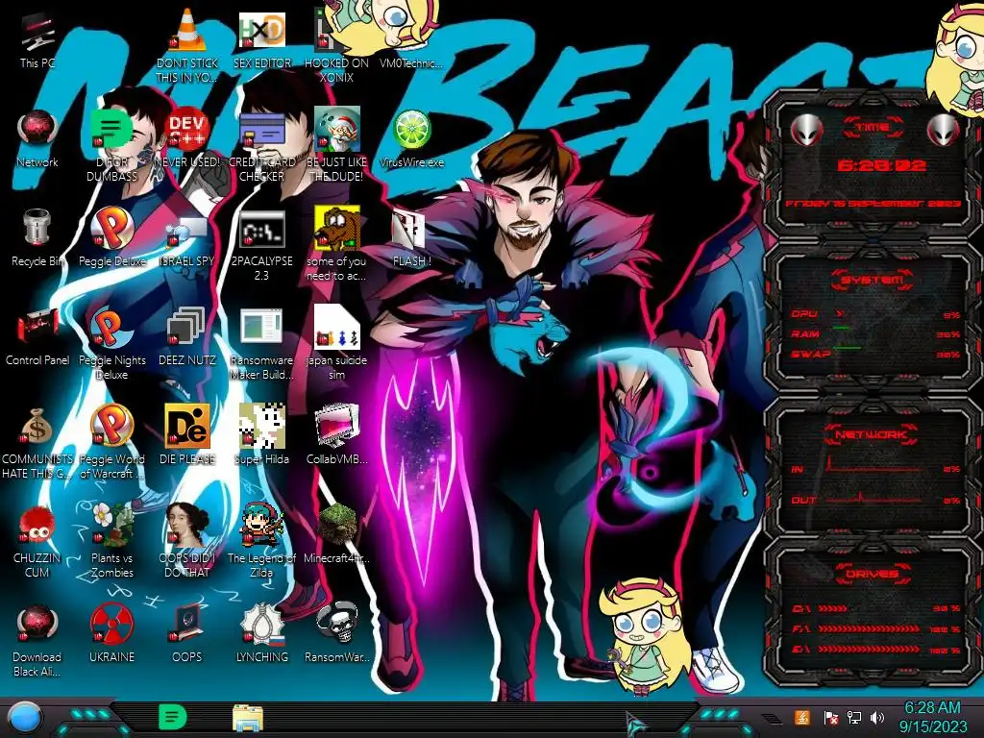The width and height of the screenshot is (984, 738).
Task: Open the RansomWar... skull headphones icon
Action: point(337,623)
